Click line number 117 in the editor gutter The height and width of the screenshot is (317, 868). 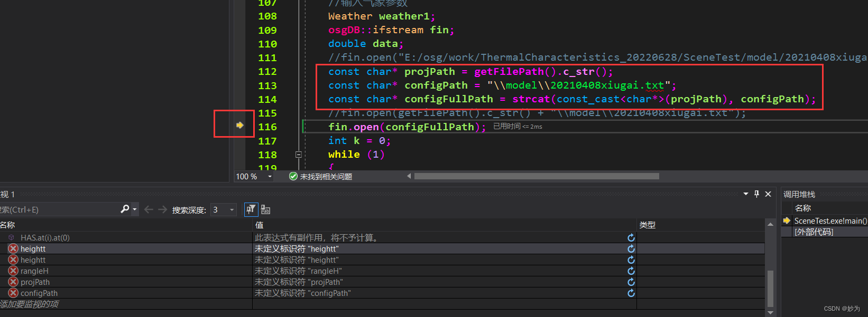(x=267, y=141)
